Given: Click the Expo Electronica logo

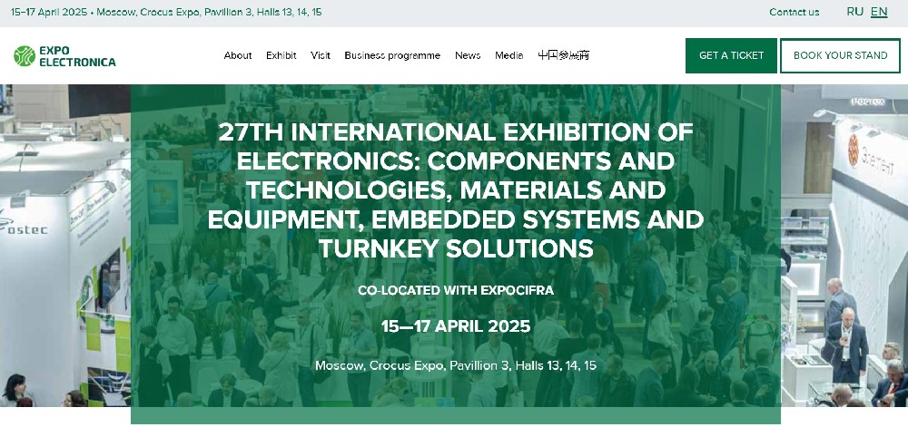Looking at the screenshot, I should tap(64, 56).
